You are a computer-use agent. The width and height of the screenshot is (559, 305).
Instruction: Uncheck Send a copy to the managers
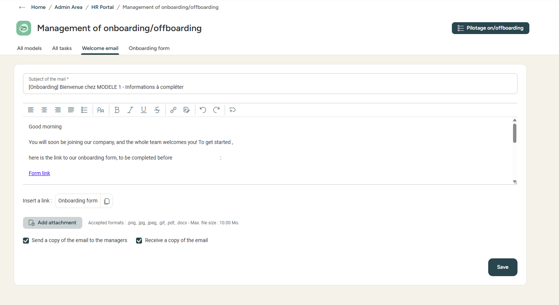pyautogui.click(x=26, y=241)
